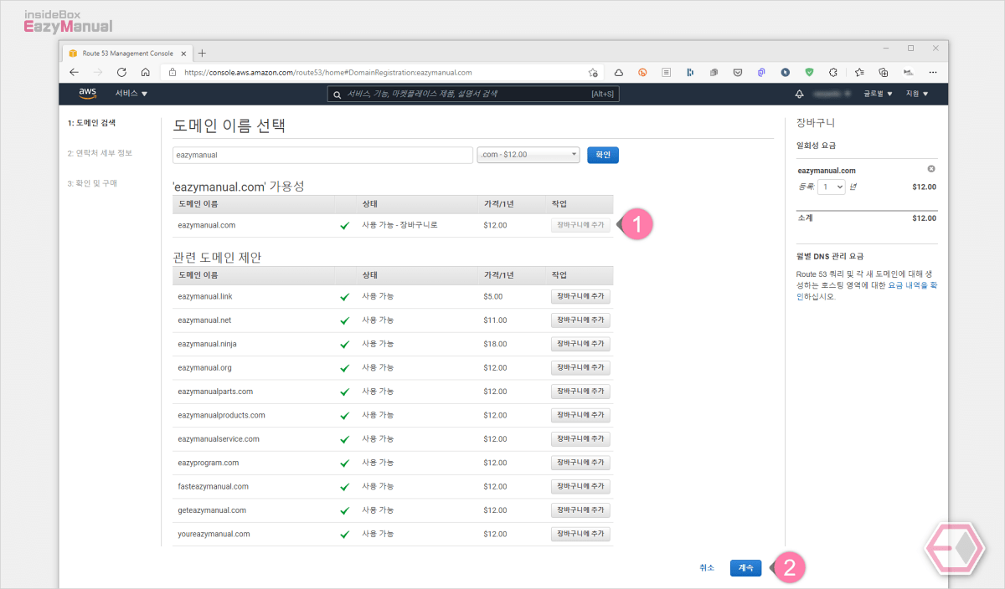The width and height of the screenshot is (1005, 589).
Task: Add eazymanual.org to the cart
Action: pos(580,368)
